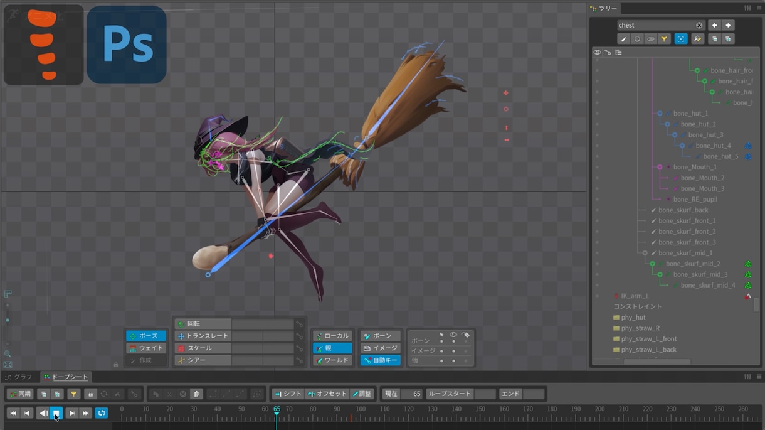Image resolution: width=765 pixels, height=430 pixels.
Task: Switch to the グラフ graph tab
Action: click(19, 377)
